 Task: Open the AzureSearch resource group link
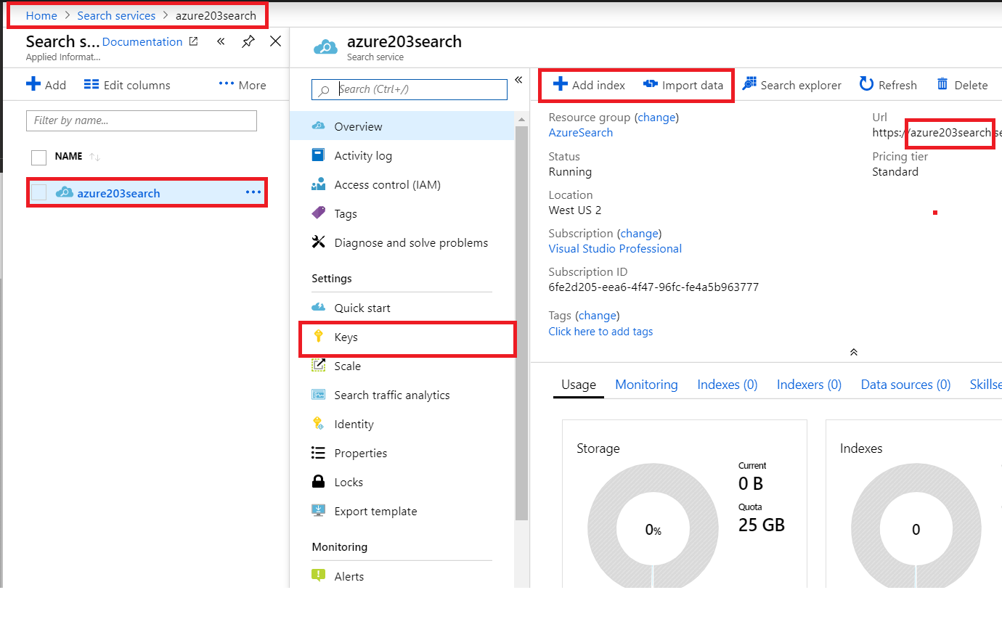(580, 132)
